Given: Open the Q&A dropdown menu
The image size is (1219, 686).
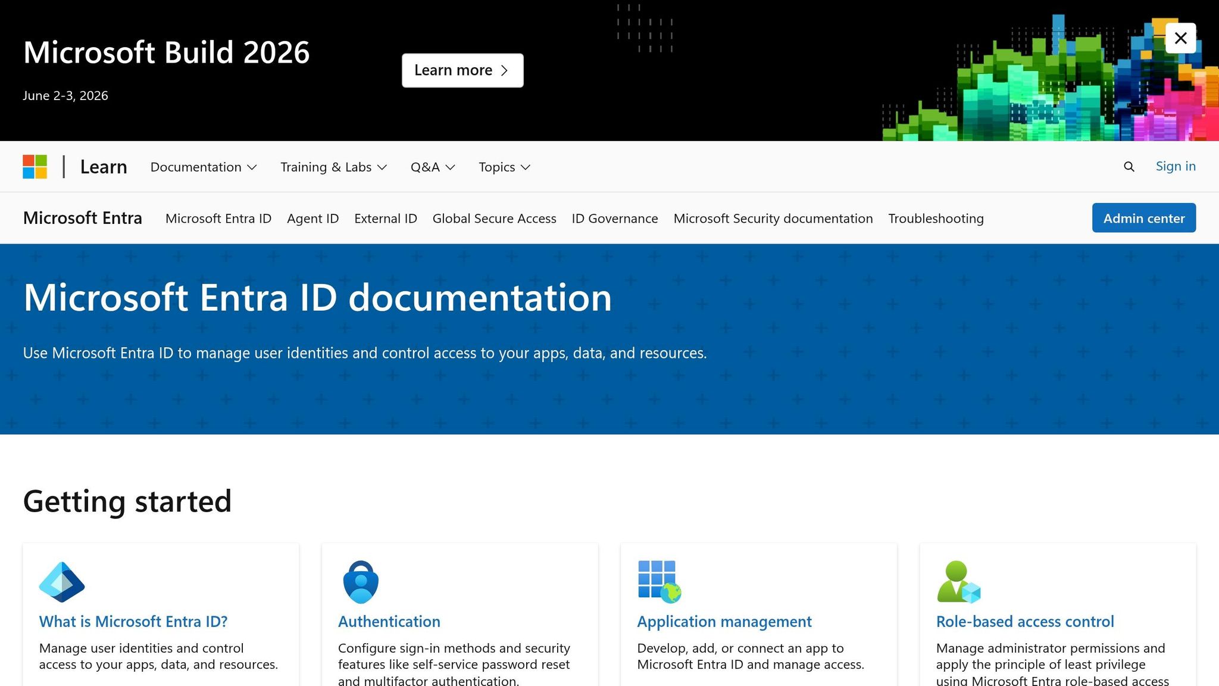Looking at the screenshot, I should [433, 167].
